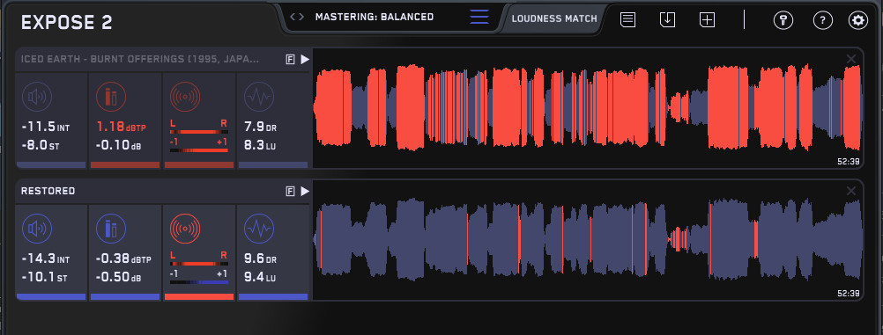Click stereo field icon of Restored track
Image resolution: width=883 pixels, height=335 pixels.
(x=185, y=229)
